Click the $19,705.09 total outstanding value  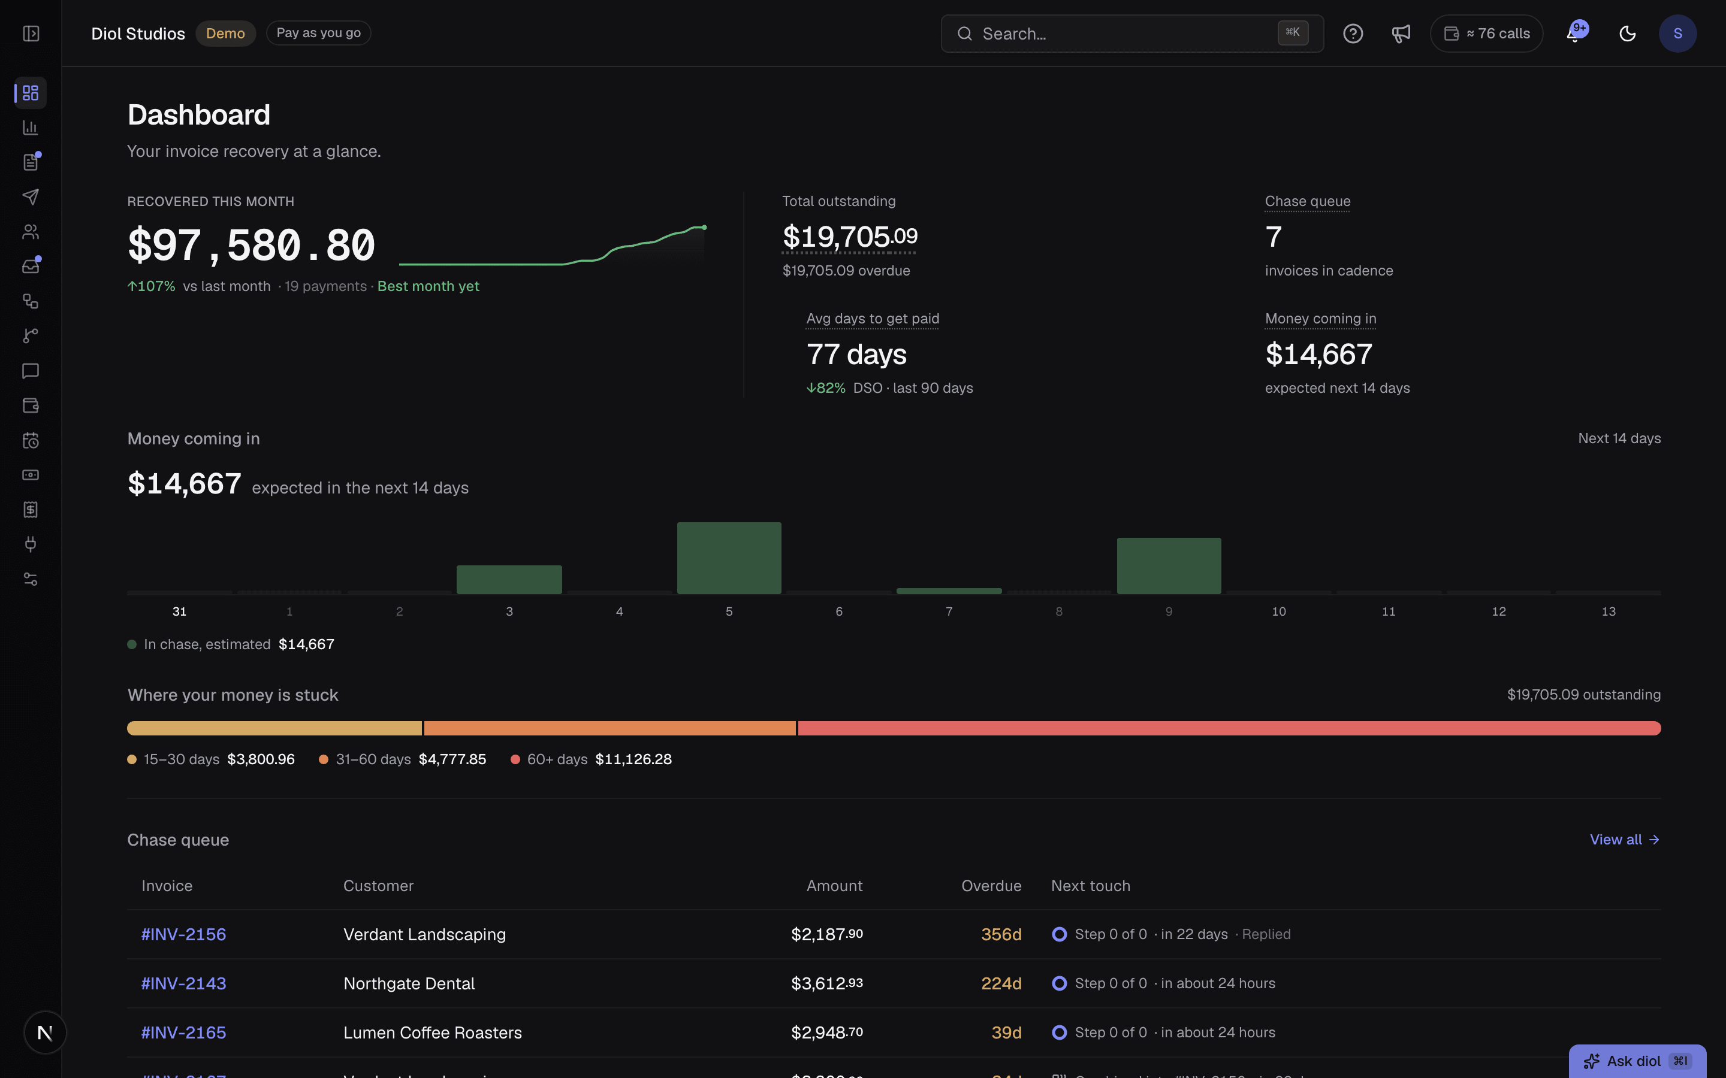849,237
